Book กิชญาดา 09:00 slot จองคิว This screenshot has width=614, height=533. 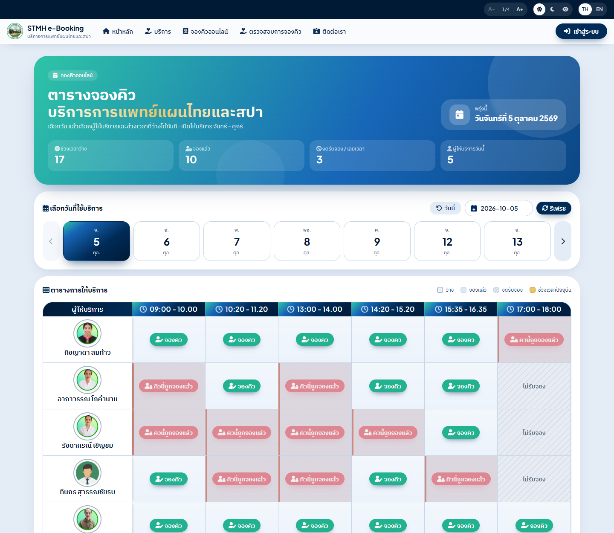(x=168, y=340)
